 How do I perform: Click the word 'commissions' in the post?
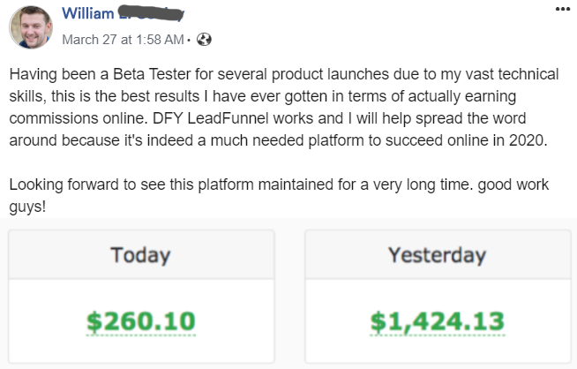(55, 117)
